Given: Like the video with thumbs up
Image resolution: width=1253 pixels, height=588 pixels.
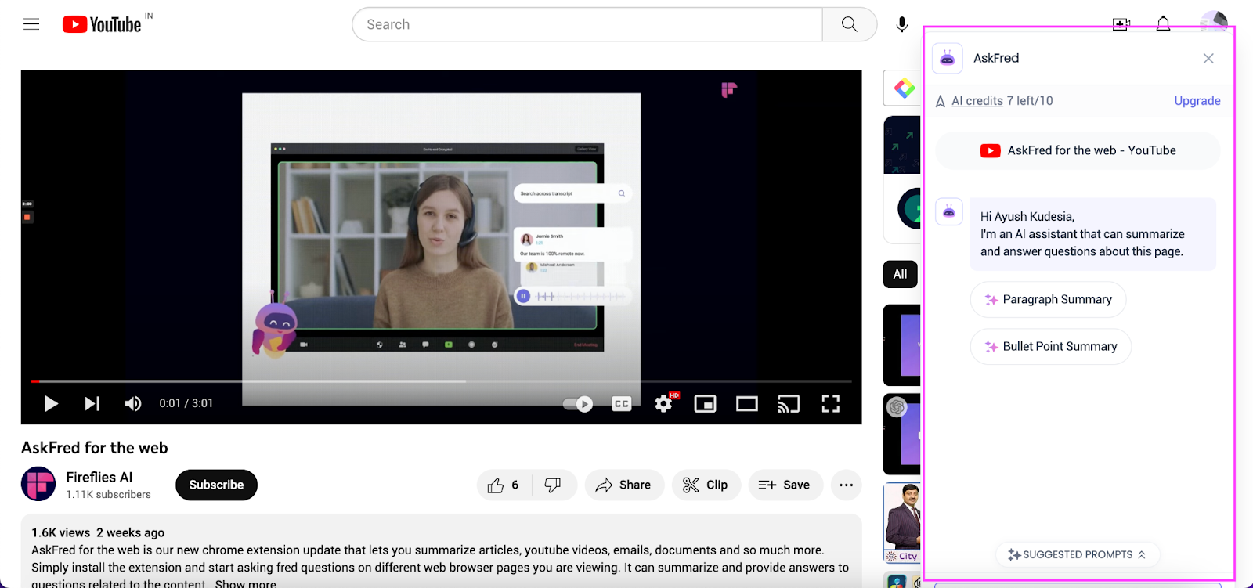Looking at the screenshot, I should pos(504,485).
